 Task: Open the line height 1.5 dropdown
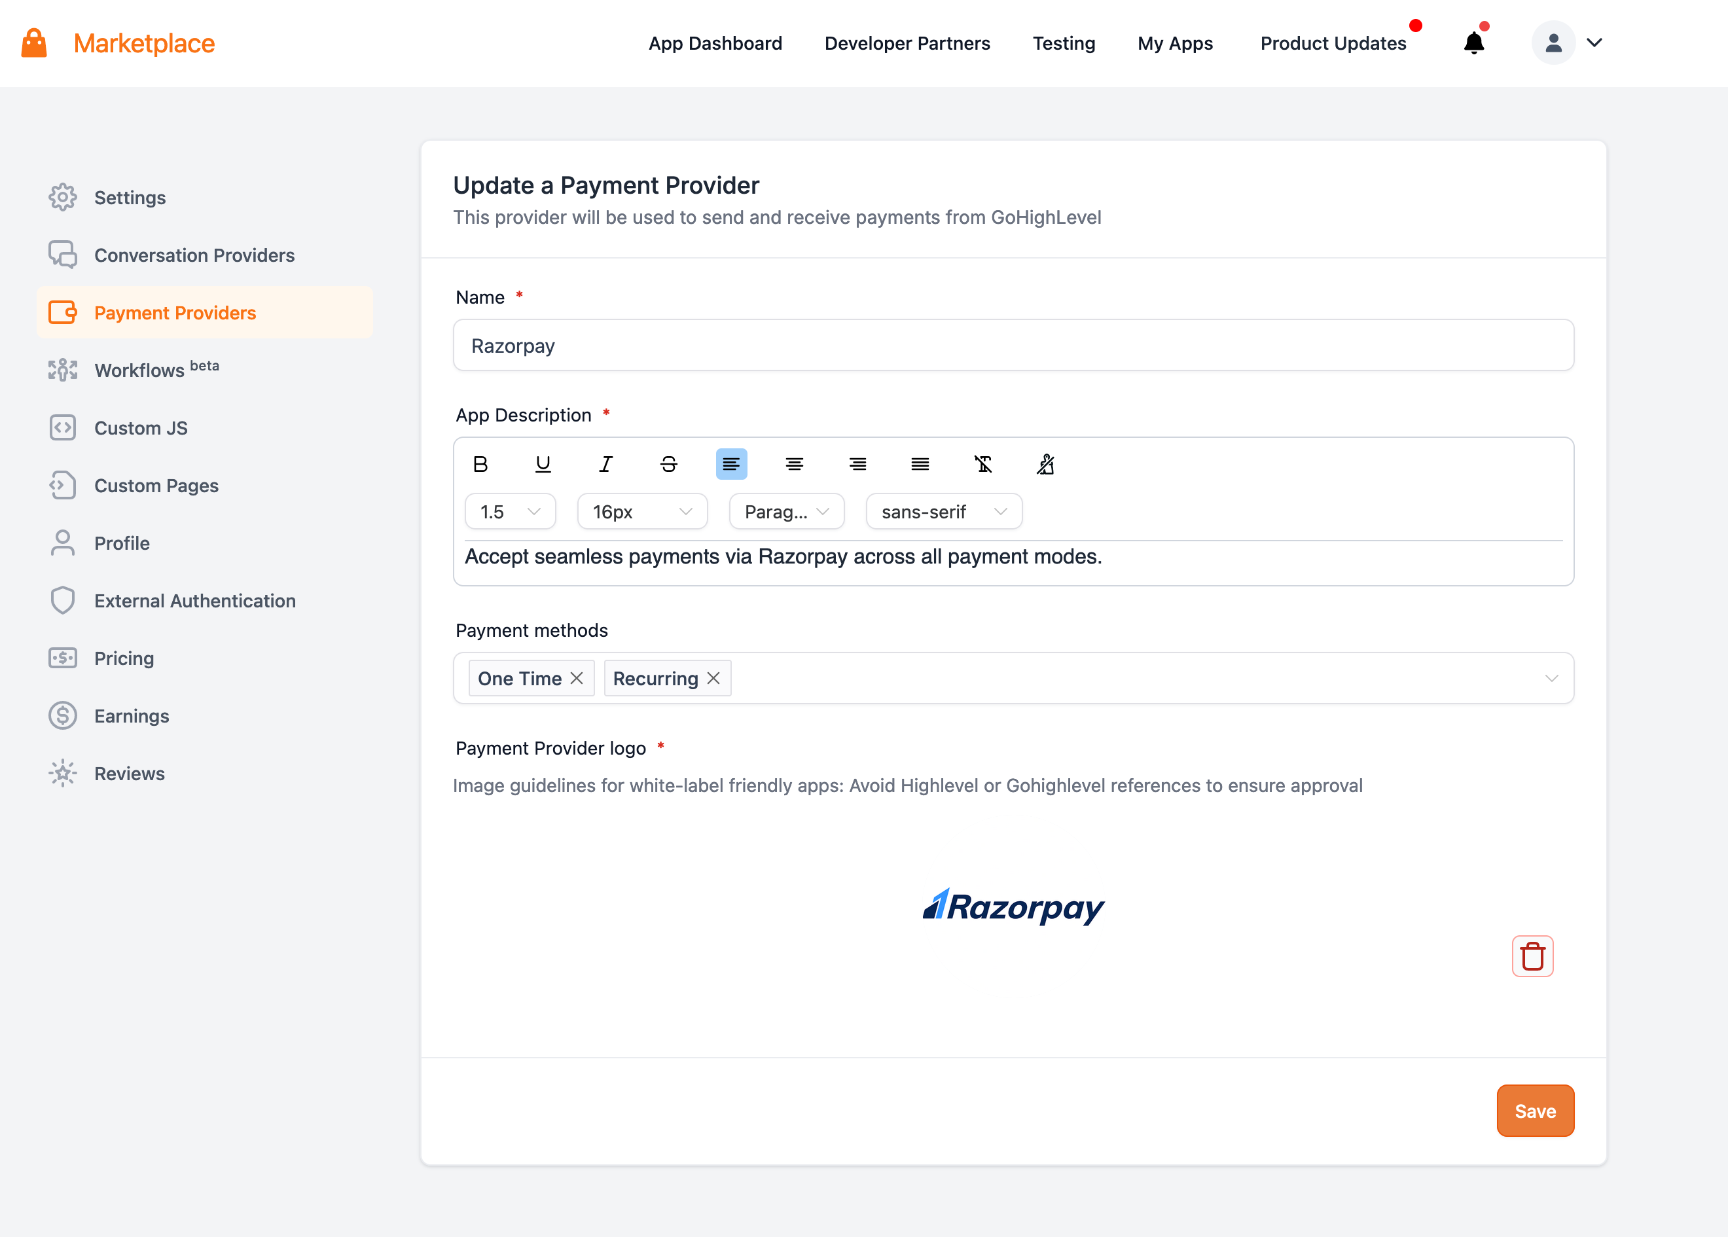tap(511, 512)
